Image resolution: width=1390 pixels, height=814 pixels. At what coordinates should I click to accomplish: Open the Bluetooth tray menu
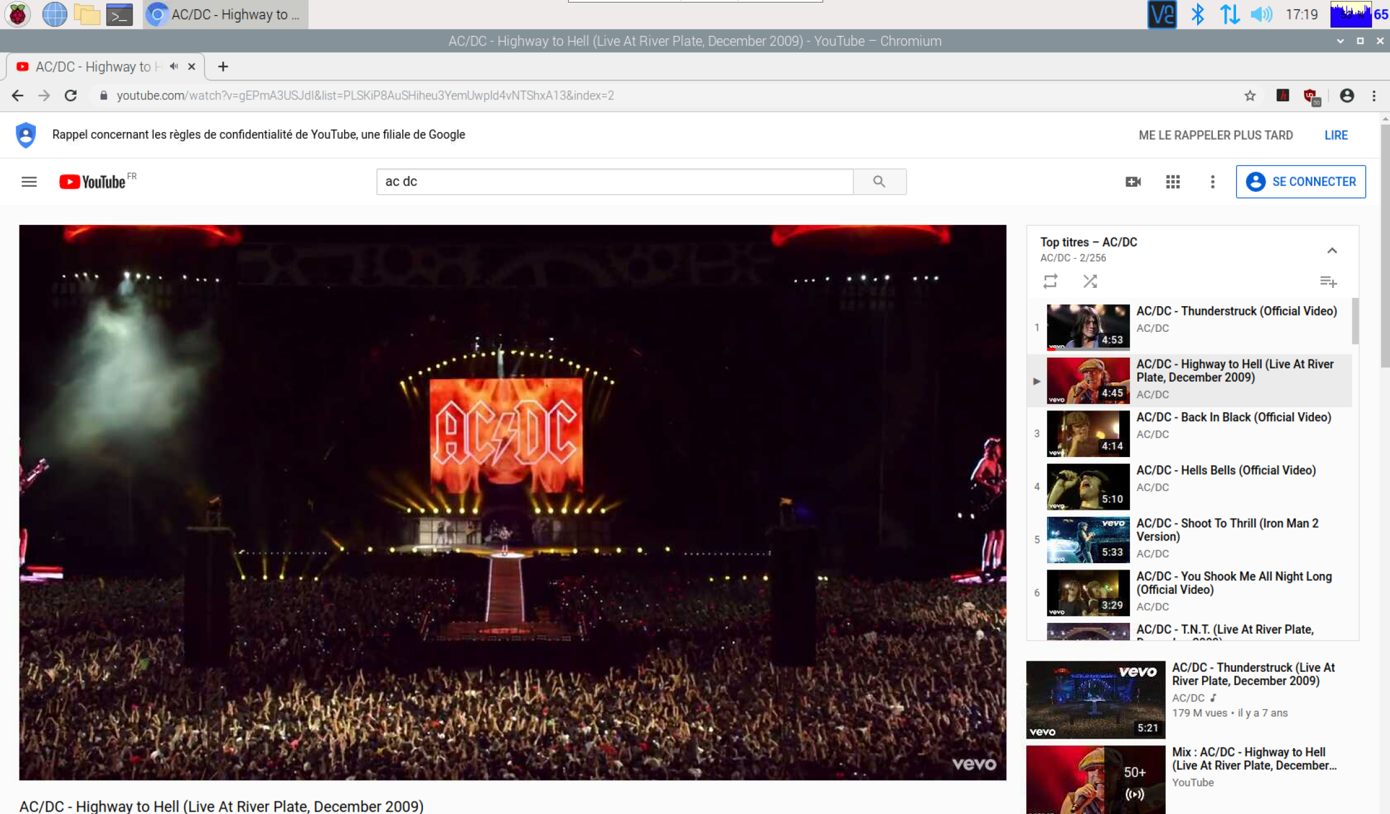[1197, 14]
